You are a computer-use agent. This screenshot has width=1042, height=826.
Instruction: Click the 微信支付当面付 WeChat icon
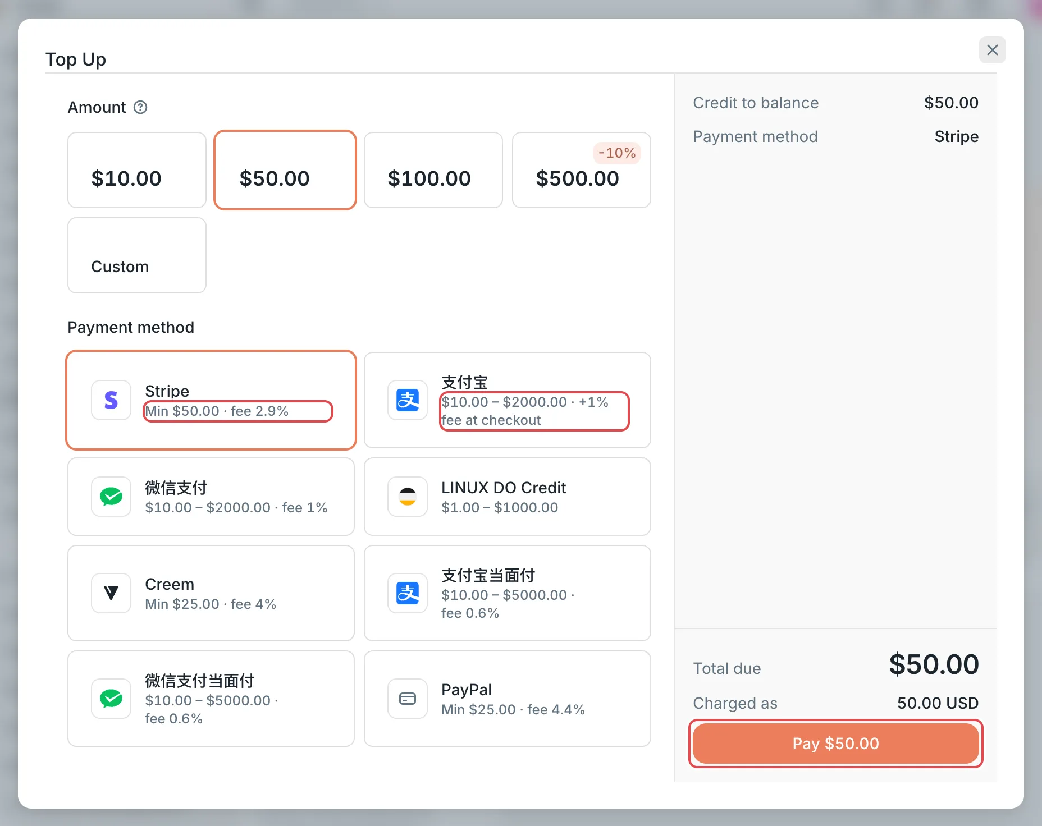click(x=111, y=699)
